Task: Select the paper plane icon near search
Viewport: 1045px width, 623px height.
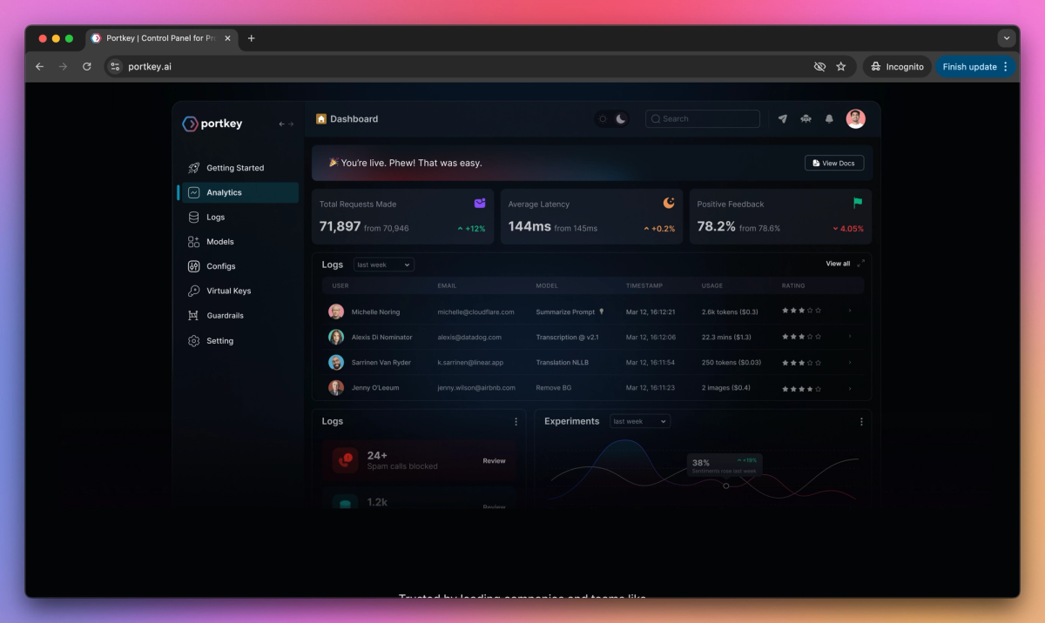Action: tap(783, 118)
